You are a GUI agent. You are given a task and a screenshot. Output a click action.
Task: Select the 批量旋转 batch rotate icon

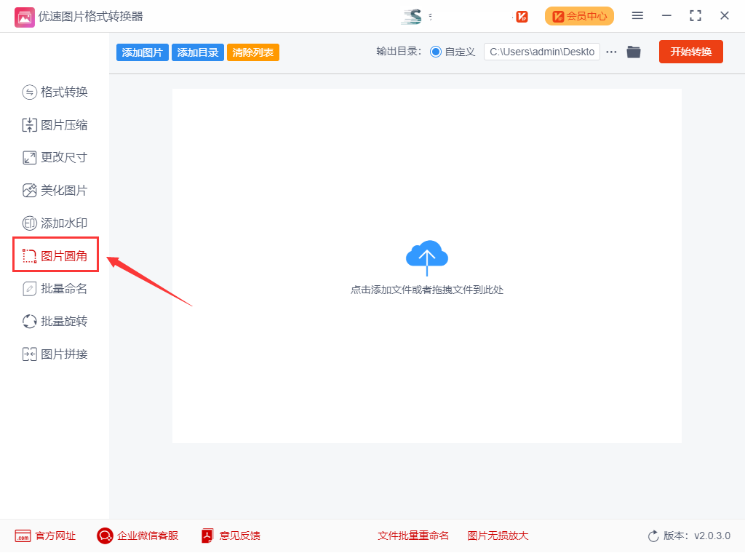coord(29,322)
